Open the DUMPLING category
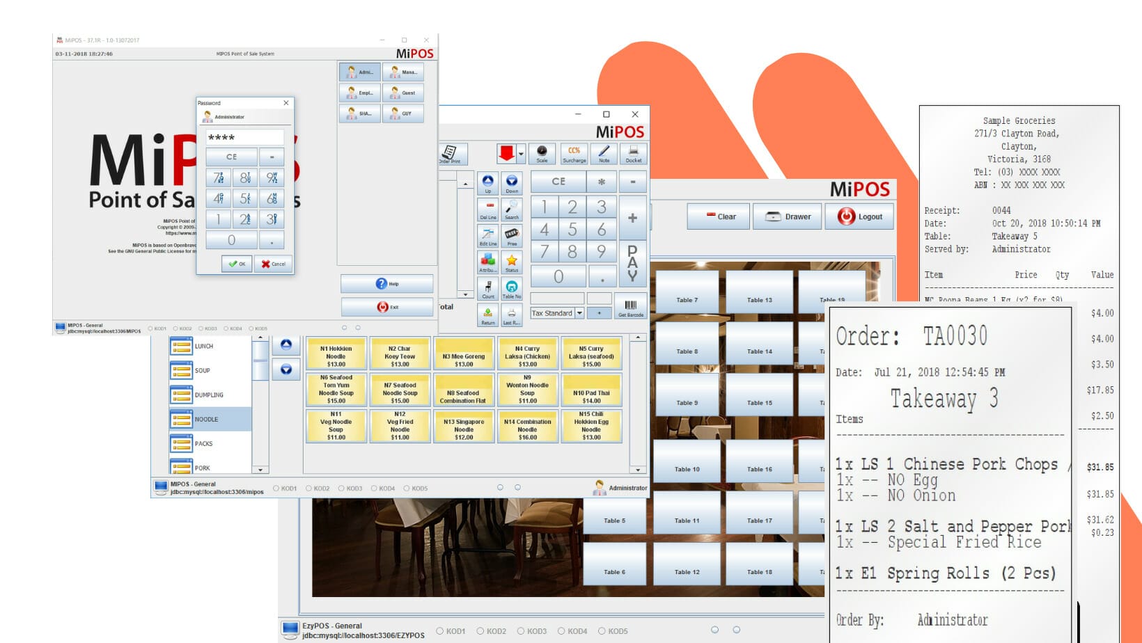The image size is (1142, 643). click(210, 395)
